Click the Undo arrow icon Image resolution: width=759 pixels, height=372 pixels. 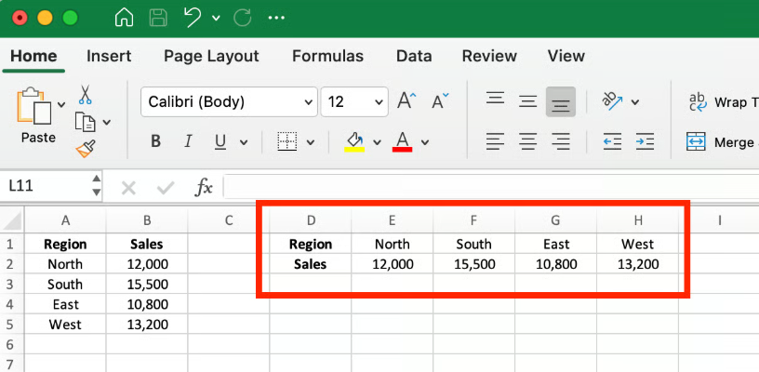pos(193,18)
